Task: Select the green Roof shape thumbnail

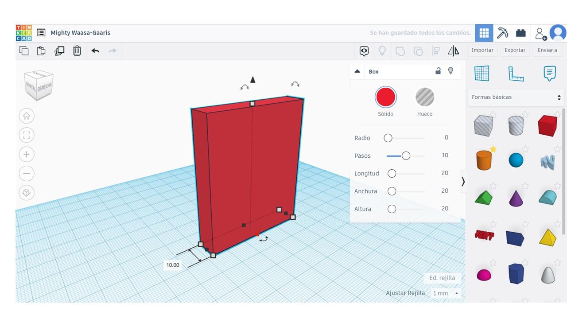Action: (x=484, y=197)
